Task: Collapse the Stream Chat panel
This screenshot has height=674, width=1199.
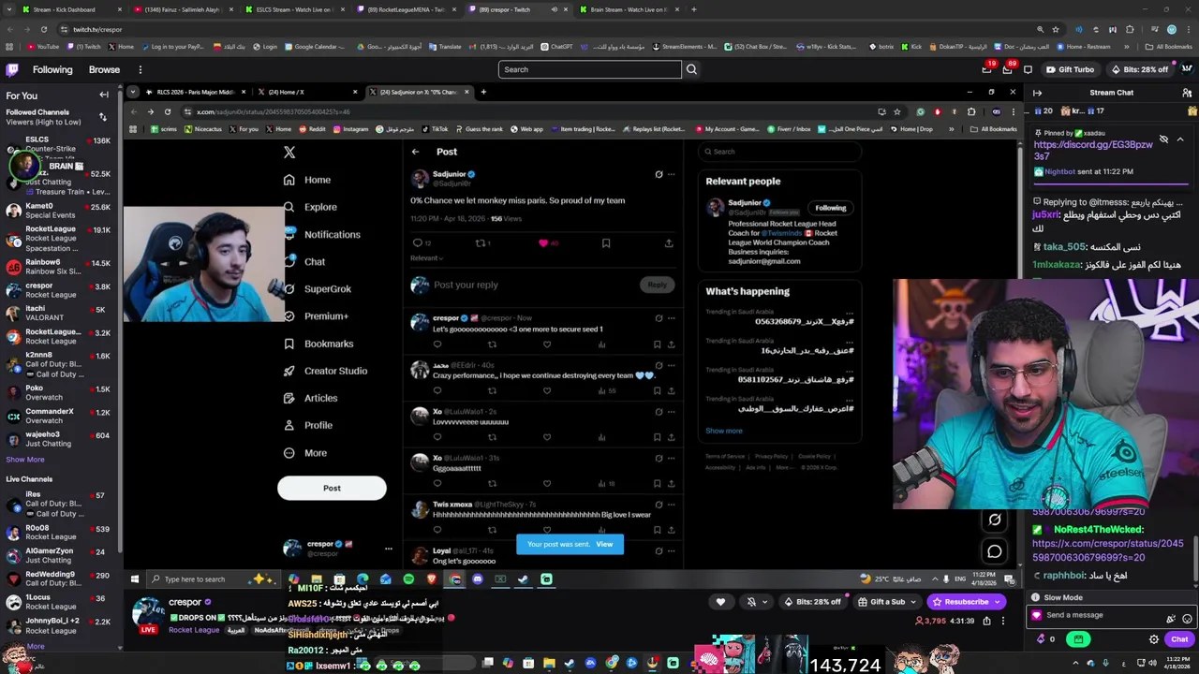Action: click(x=1037, y=93)
